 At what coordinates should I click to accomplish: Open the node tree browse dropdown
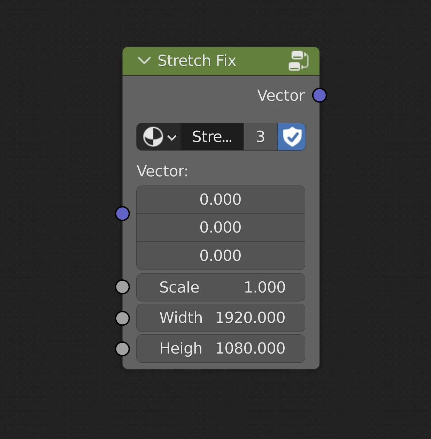point(159,137)
